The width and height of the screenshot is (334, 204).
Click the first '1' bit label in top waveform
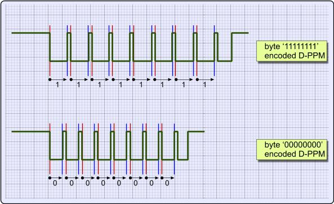[57, 85]
